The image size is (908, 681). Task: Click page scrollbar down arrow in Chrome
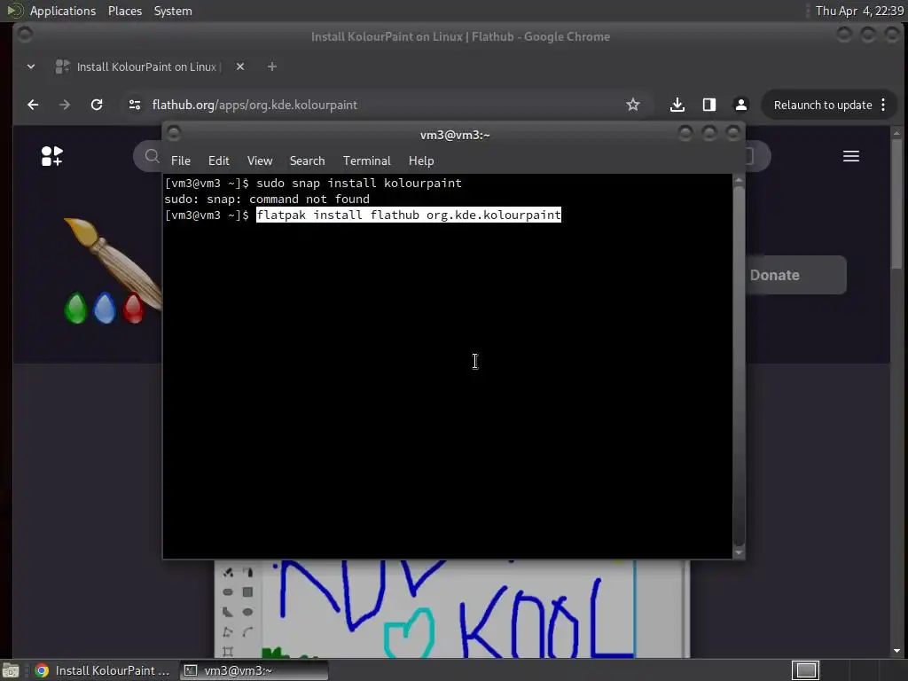(x=896, y=652)
